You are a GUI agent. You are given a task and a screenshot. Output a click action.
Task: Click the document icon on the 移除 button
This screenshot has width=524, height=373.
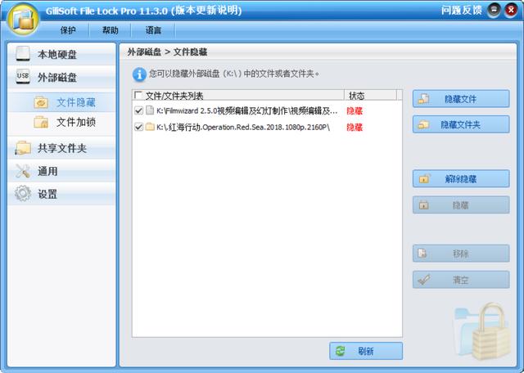click(x=422, y=253)
